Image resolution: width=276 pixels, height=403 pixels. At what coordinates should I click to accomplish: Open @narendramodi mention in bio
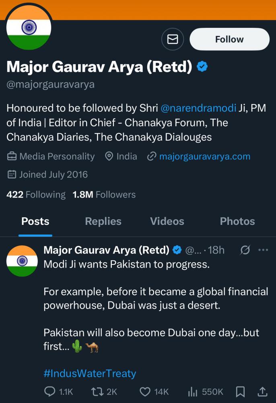click(x=198, y=108)
